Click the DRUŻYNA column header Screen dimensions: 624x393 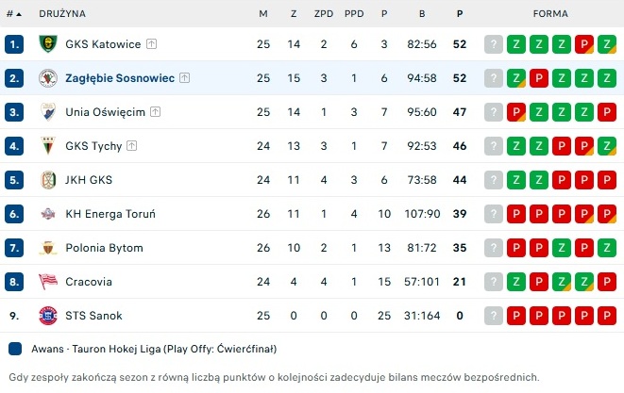point(62,14)
